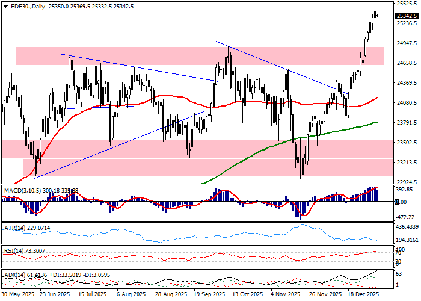
Task: Click the 18 Dec 2025 date label
Action: (361, 295)
